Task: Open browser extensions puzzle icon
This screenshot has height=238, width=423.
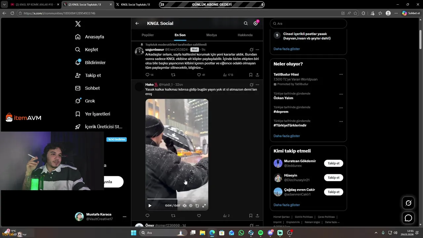Action: click(x=364, y=13)
